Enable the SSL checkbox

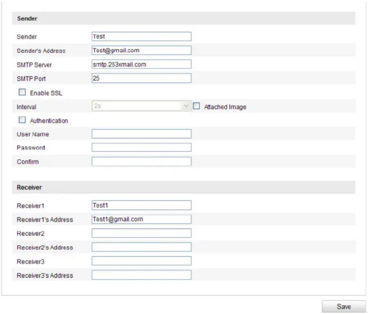tap(22, 92)
